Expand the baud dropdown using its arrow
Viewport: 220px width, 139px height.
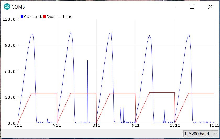click(216, 134)
